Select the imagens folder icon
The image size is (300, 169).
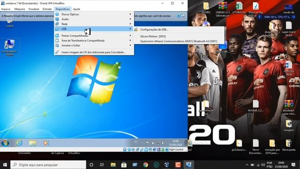point(289,125)
